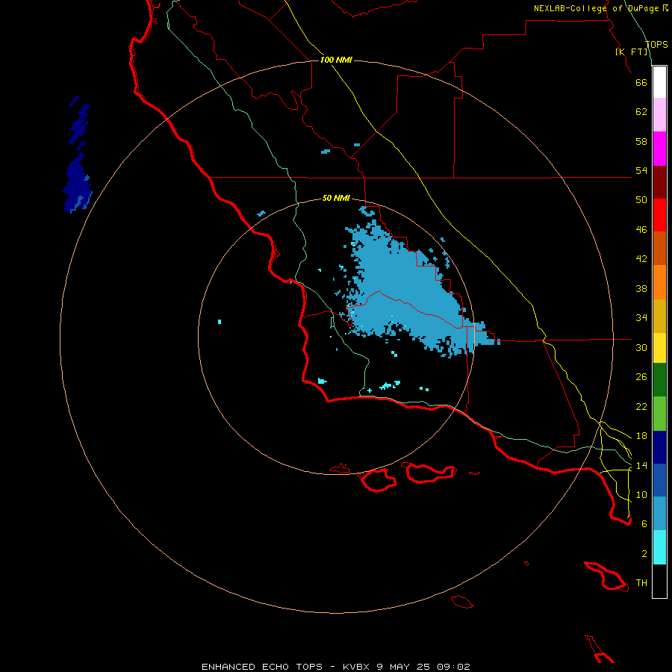Select the light steel-blue legend block

(659, 514)
